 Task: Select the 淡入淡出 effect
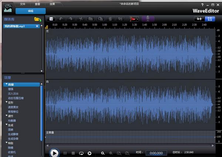(x=14, y=94)
